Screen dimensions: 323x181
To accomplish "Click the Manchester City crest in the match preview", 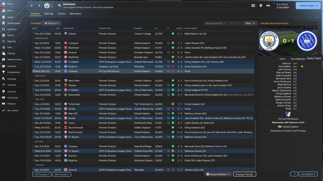I will pyautogui.click(x=269, y=41).
